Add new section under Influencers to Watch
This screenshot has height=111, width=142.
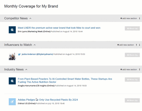click(x=126, y=45)
